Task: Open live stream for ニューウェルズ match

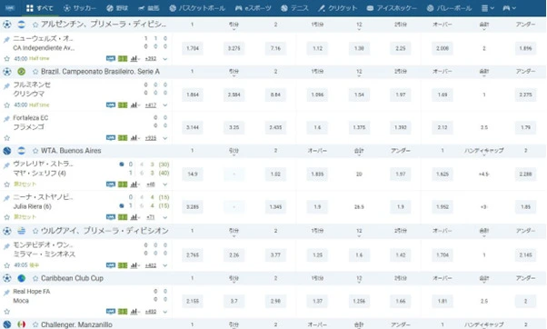Action: [x=111, y=58]
